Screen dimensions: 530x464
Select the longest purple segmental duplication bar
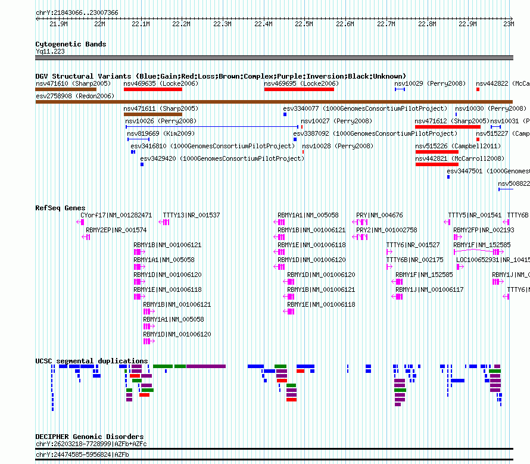206,366
